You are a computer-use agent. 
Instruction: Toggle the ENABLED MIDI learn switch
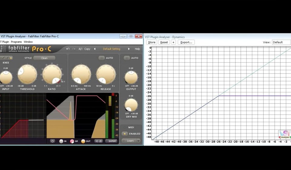(x=125, y=134)
